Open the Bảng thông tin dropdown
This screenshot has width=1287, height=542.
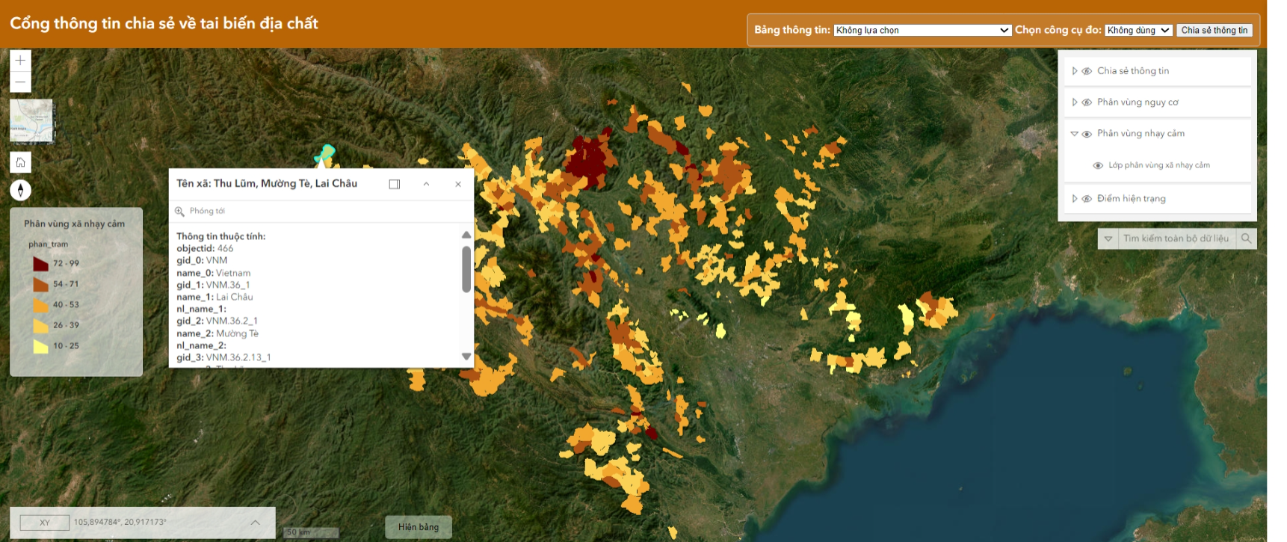tap(922, 30)
